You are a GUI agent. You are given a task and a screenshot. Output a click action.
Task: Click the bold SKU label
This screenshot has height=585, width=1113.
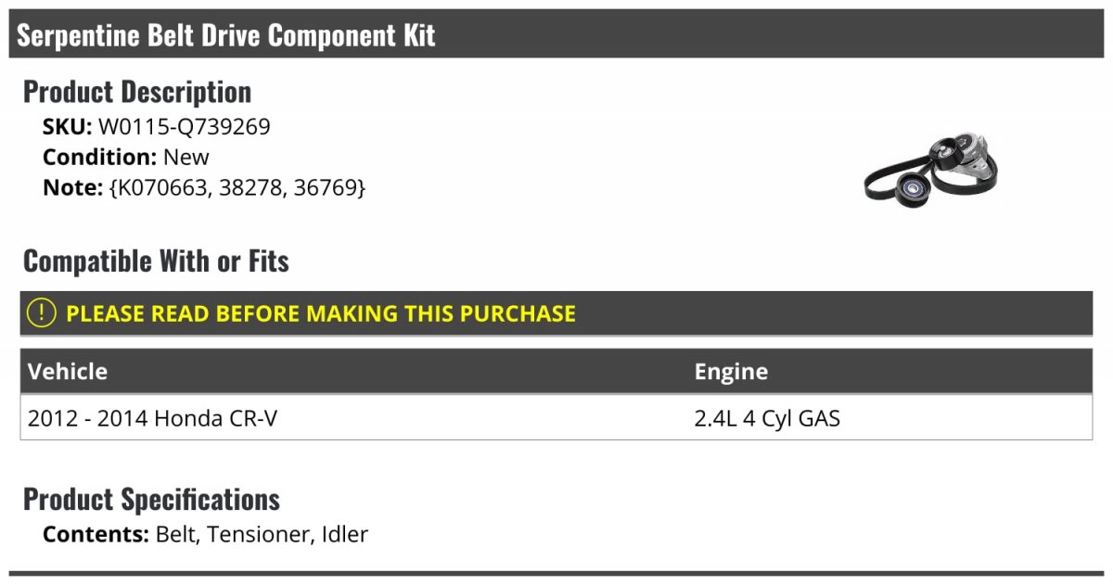[x=67, y=127]
